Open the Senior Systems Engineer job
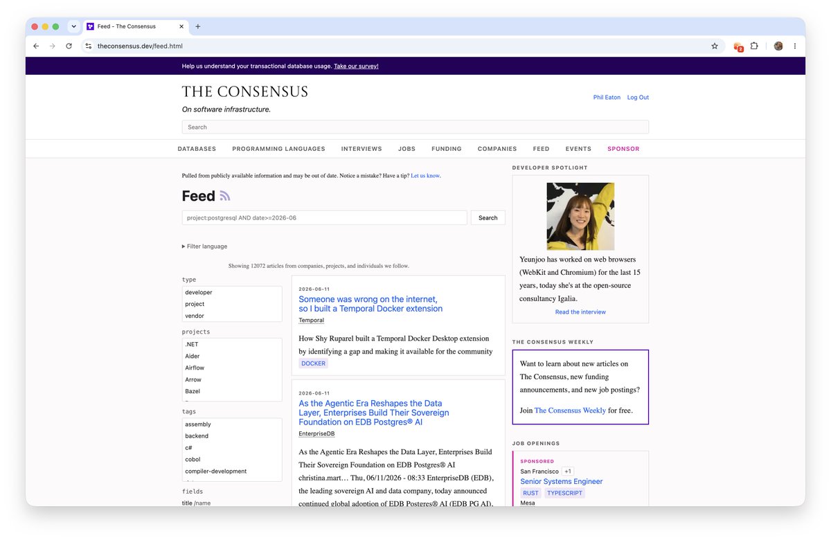This screenshot has width=831, height=540. point(562,482)
